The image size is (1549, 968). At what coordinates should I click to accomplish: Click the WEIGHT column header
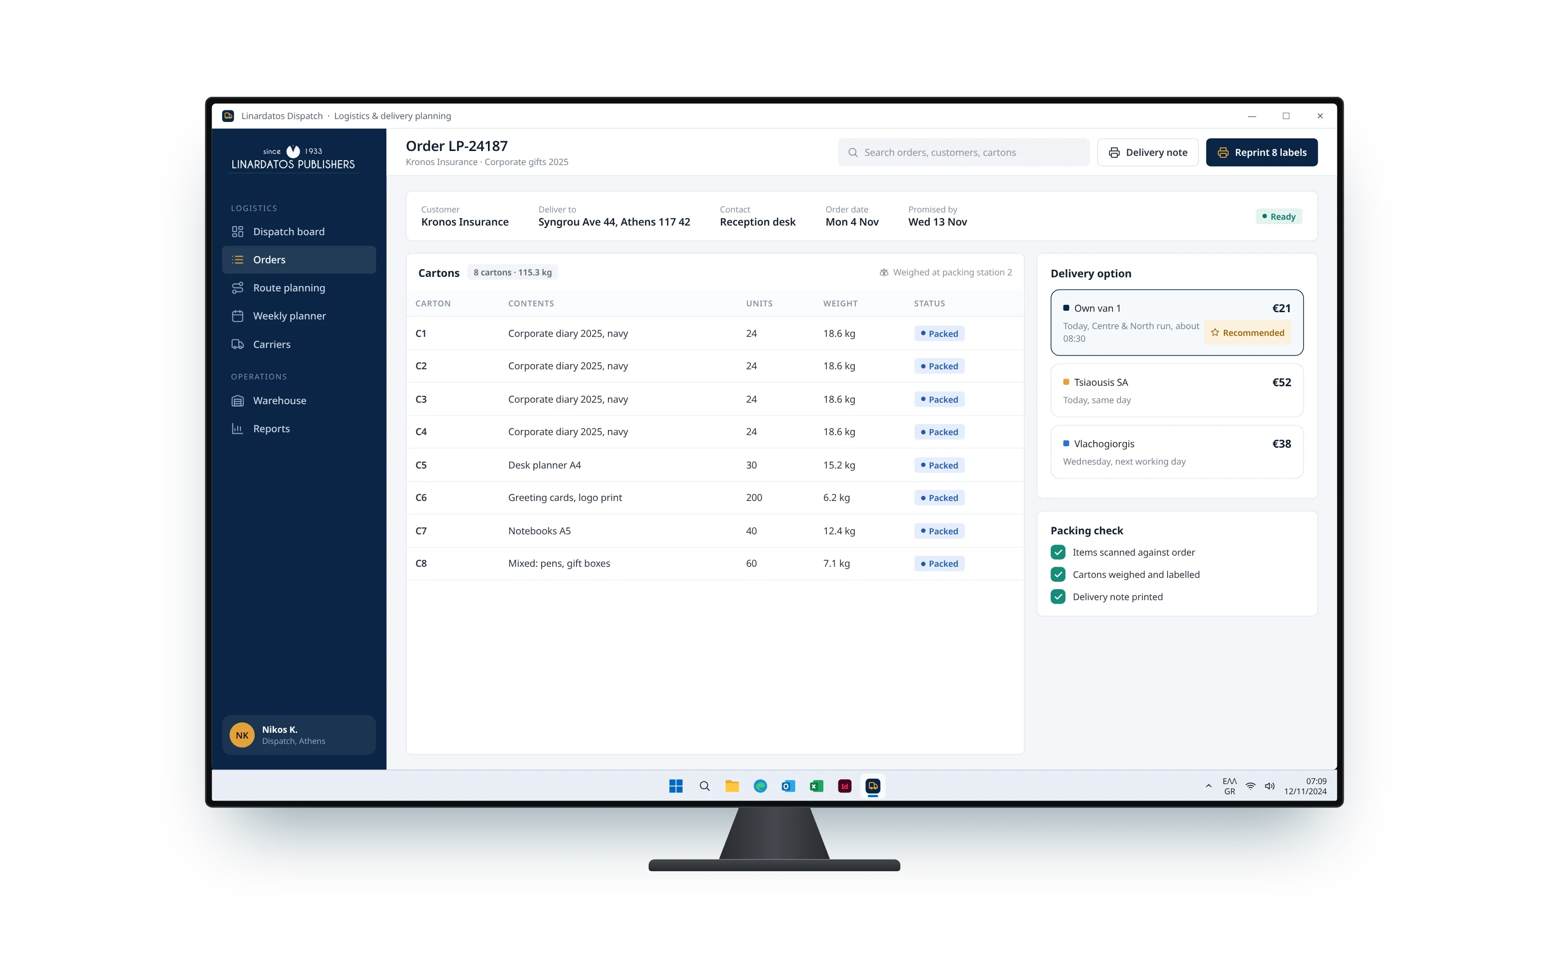pos(840,303)
